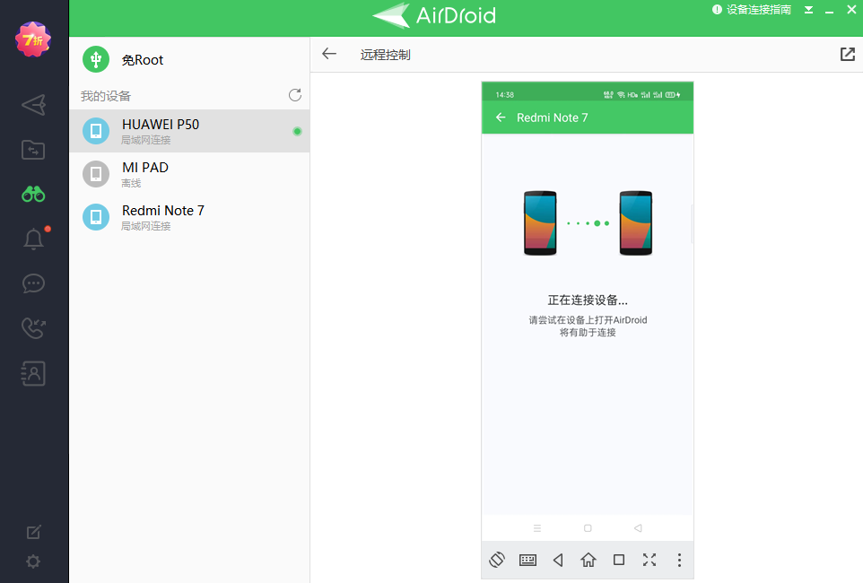863x583 pixels.
Task: Open the file transfer paper-plane icon
Action: pos(33,105)
